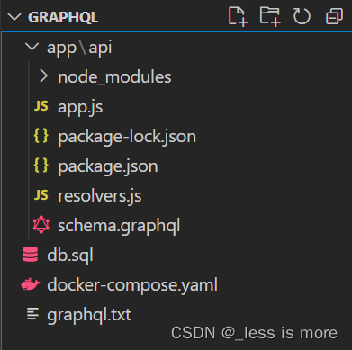Click the Docker whale icon
The height and width of the screenshot is (350, 352).
[x=31, y=284]
